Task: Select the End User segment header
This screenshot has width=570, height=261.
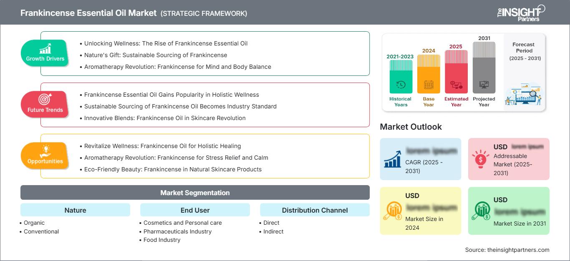Action: pyautogui.click(x=195, y=210)
